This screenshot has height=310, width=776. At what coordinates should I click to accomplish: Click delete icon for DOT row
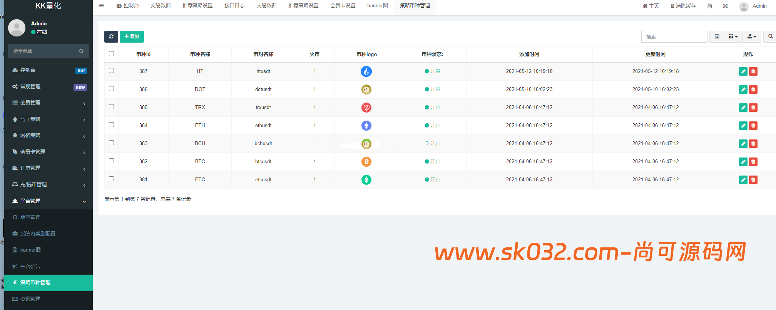click(x=753, y=90)
